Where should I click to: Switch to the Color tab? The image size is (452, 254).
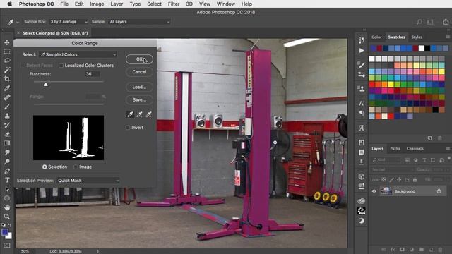tap(376, 37)
